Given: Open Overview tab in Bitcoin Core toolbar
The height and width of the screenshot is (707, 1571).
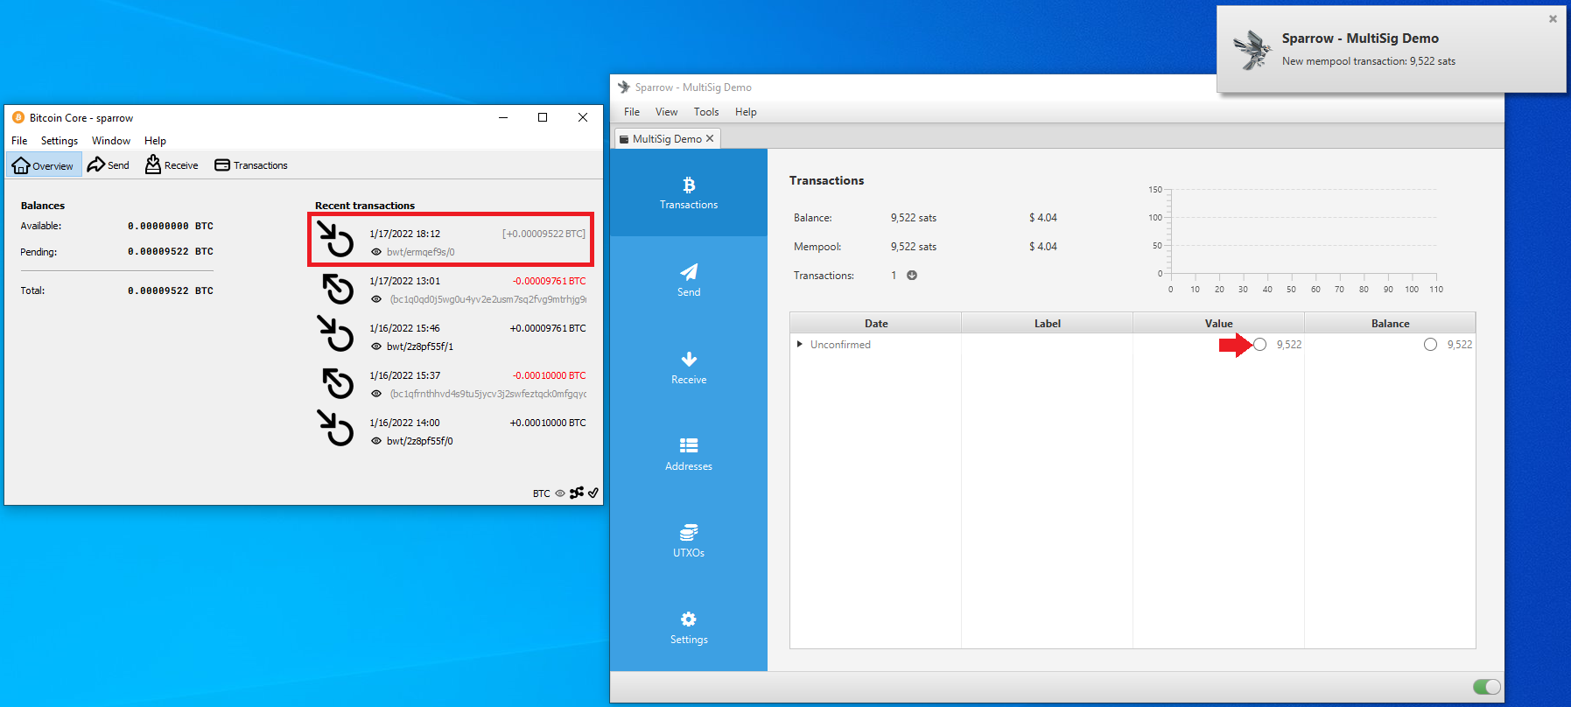Looking at the screenshot, I should [45, 164].
